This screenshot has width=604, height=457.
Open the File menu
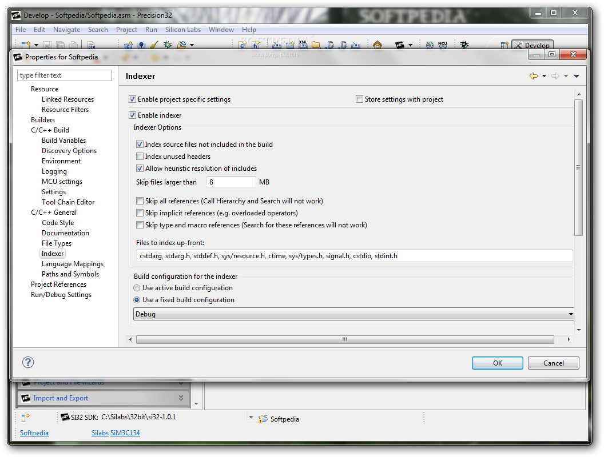pyautogui.click(x=21, y=30)
